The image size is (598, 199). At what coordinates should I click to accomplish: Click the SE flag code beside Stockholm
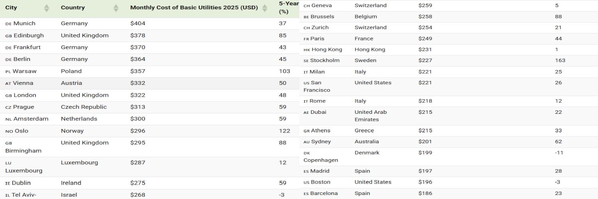pos(306,61)
